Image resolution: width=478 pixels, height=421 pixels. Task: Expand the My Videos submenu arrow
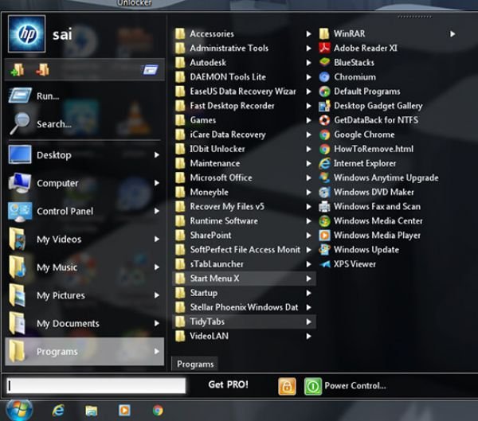(157, 239)
